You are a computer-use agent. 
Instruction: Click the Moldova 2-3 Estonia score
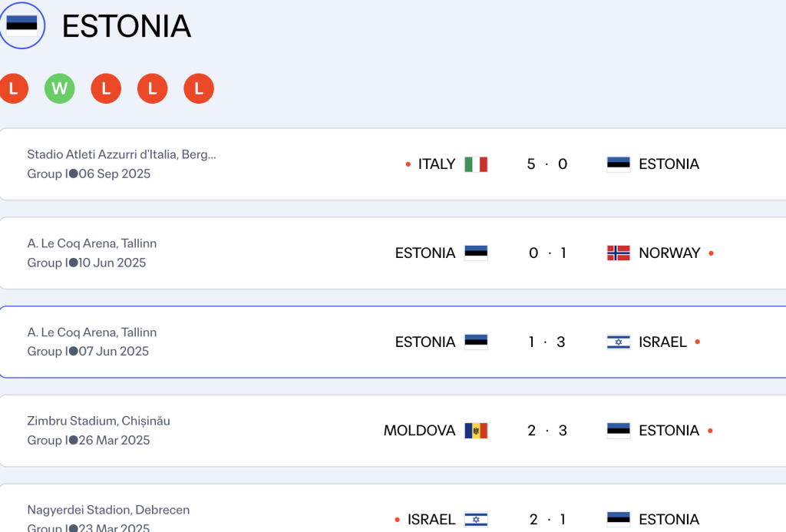click(x=547, y=431)
